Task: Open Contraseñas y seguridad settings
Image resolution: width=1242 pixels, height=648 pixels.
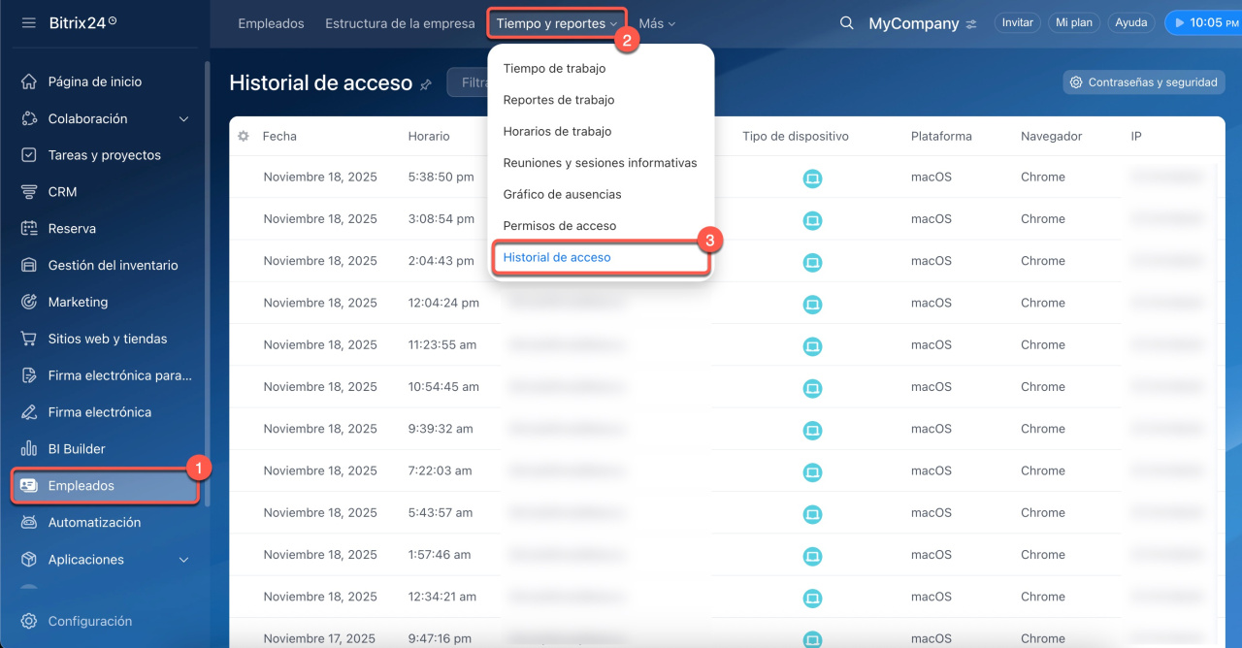Action: click(x=1144, y=82)
